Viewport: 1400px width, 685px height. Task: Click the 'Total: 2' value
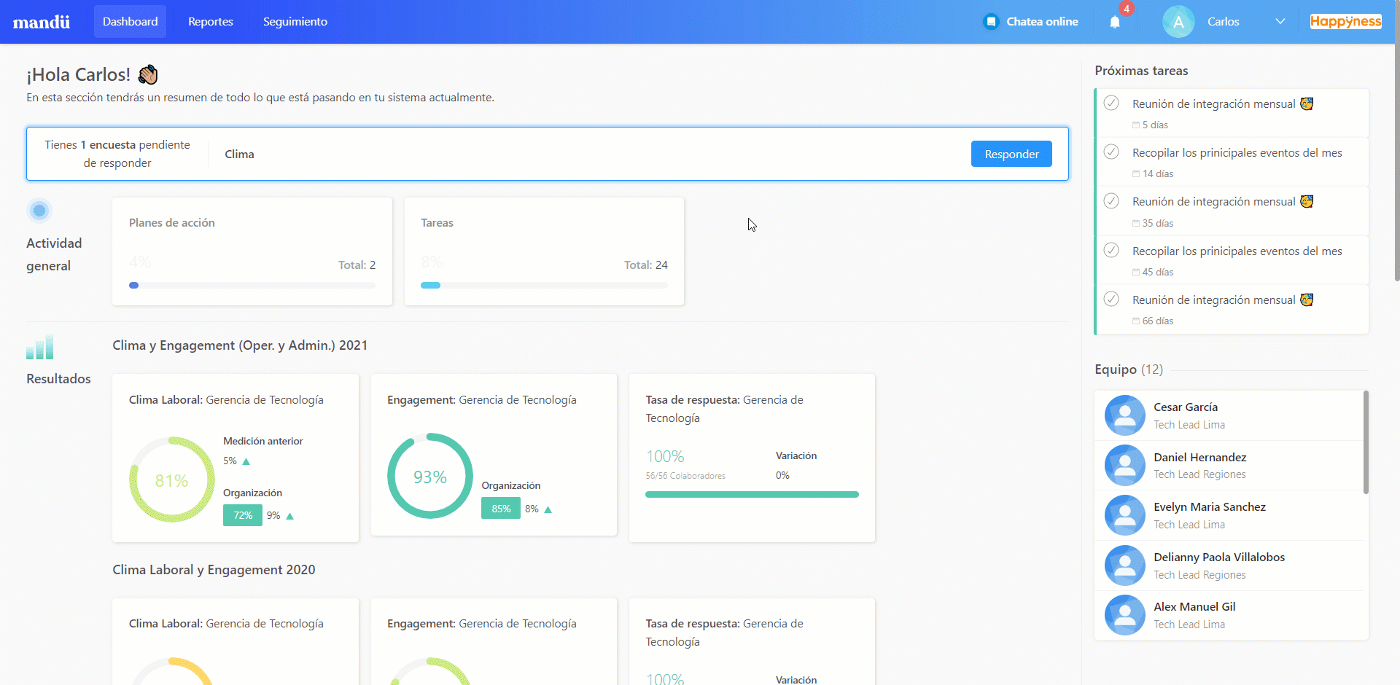(x=357, y=265)
